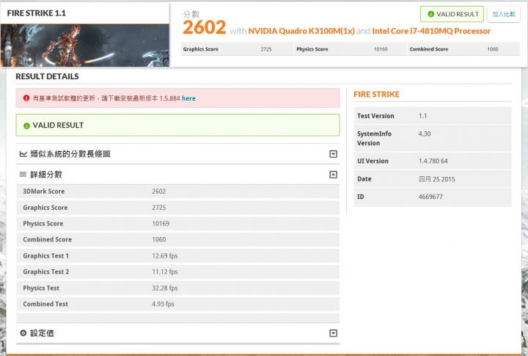Click the 分數 label above the score
Image resolution: width=528 pixels, height=356 pixels.
(191, 14)
